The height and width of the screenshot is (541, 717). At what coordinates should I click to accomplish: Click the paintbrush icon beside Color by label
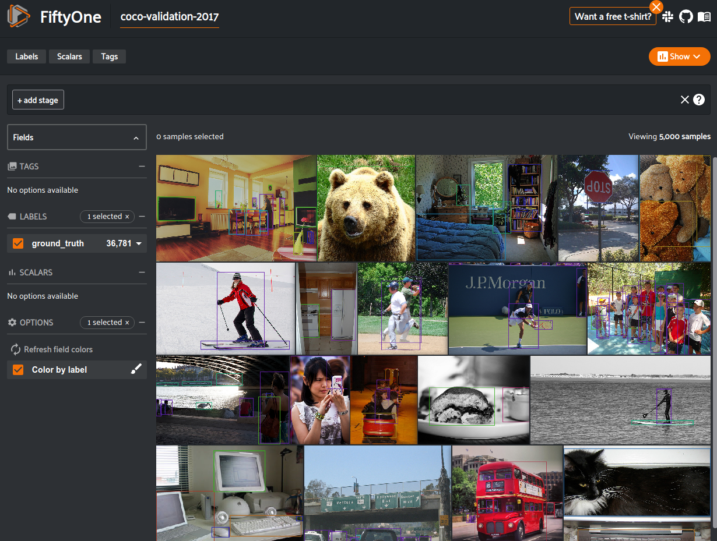[136, 370]
